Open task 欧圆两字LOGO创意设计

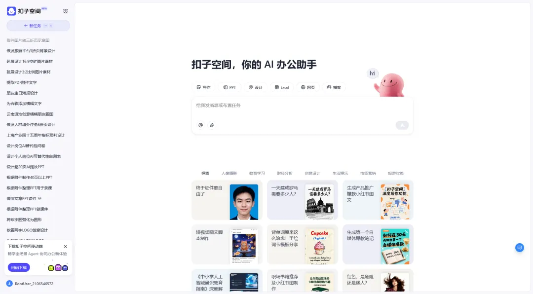pyautogui.click(x=27, y=230)
